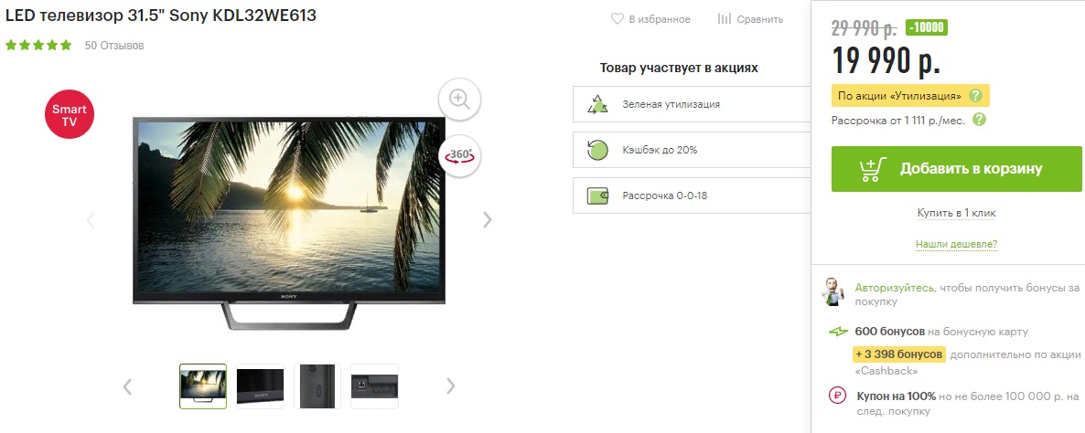Show previous product image with left arrow

[x=91, y=220]
